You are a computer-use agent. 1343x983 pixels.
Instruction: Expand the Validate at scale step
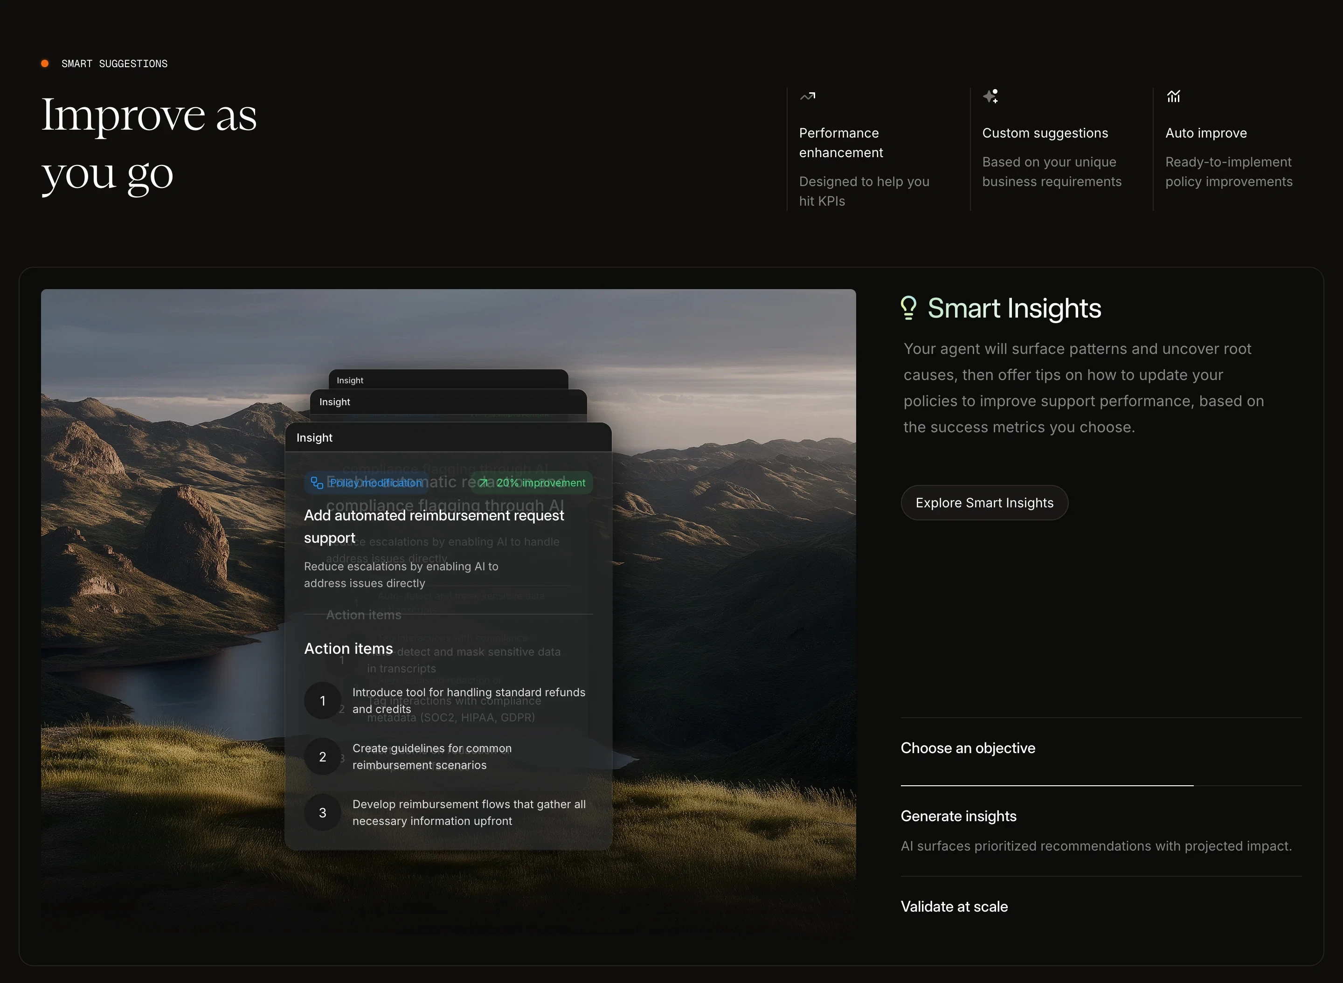pos(954,906)
